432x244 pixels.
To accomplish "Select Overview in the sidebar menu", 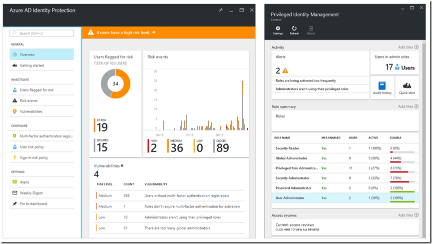I will coord(41,54).
